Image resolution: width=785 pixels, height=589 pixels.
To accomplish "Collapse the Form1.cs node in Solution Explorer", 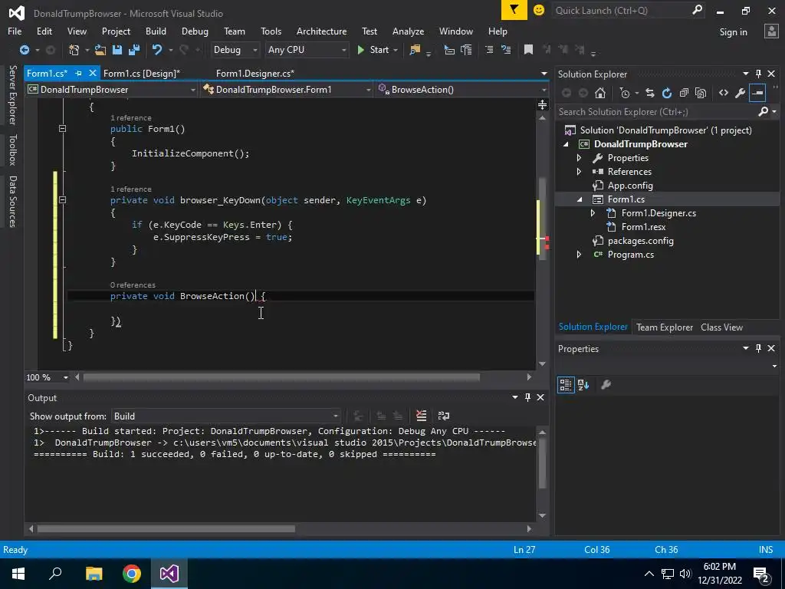I will tap(580, 199).
